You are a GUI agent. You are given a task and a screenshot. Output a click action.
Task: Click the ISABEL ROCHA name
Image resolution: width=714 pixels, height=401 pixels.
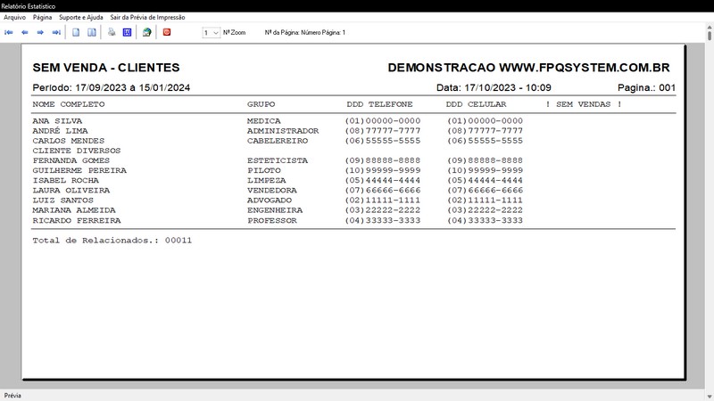(x=65, y=181)
